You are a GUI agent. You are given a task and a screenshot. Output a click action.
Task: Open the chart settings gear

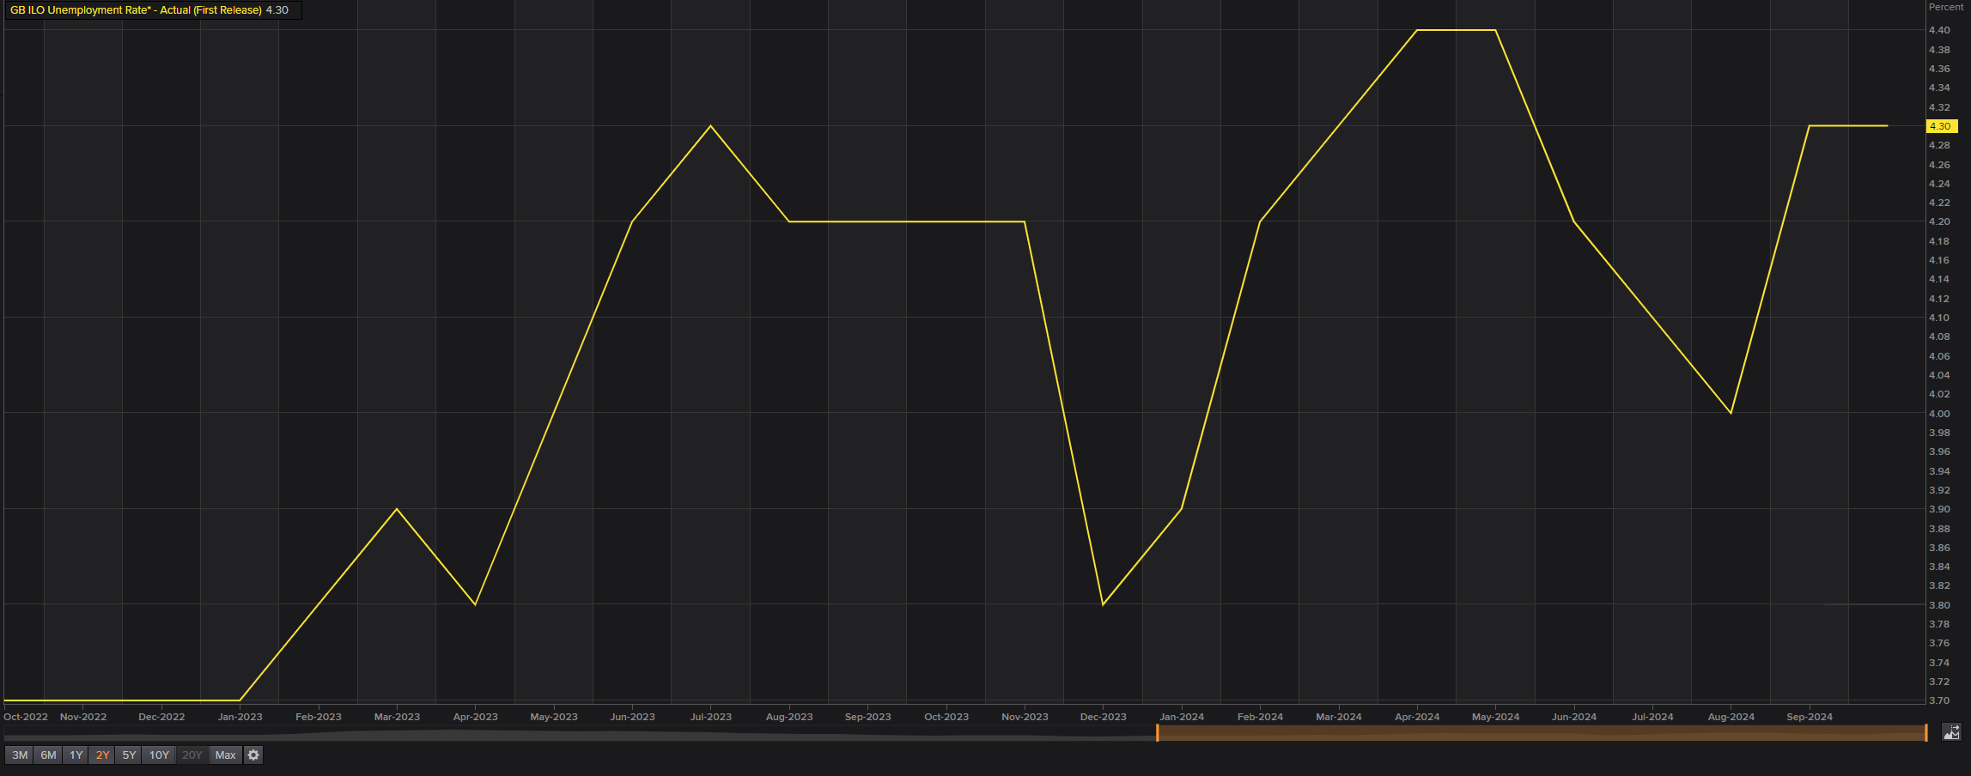point(253,755)
